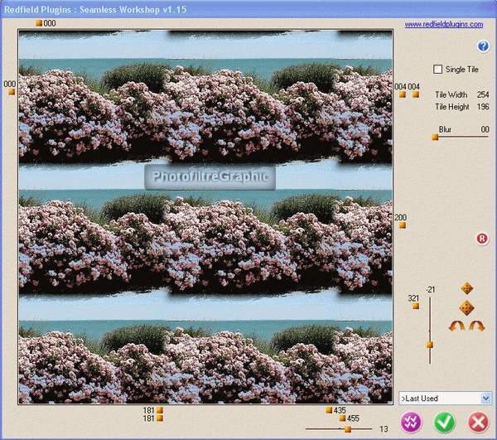Image resolution: width=497 pixels, height=440 pixels.
Task: Click the right curved redo arrow
Action: click(476, 327)
